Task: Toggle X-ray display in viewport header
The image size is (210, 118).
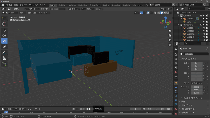Action: pyautogui.click(x=155, y=13)
